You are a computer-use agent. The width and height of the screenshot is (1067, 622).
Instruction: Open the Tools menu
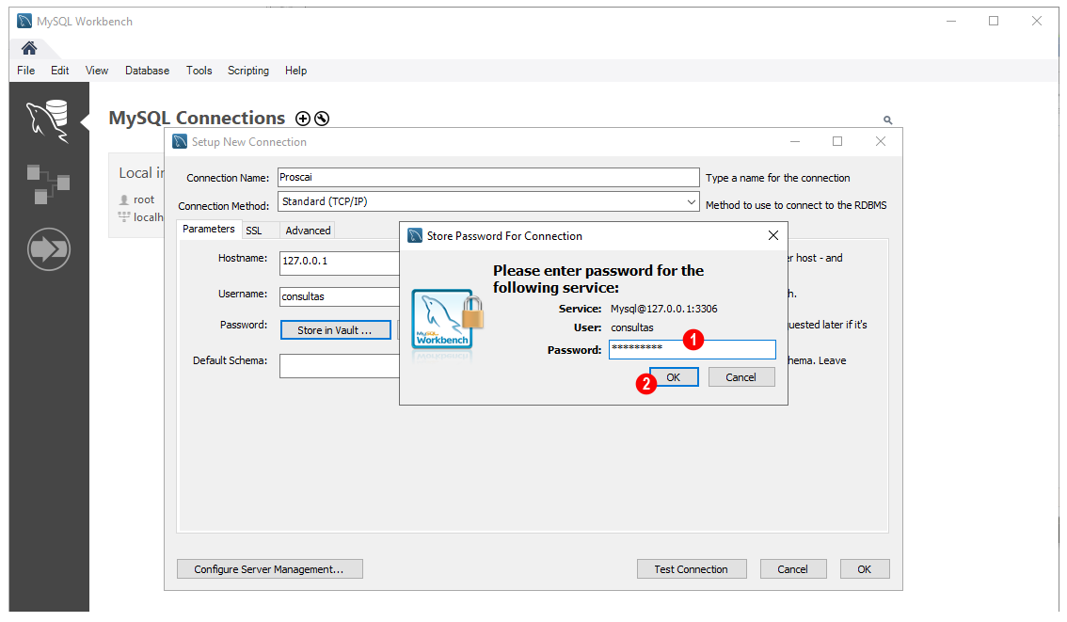click(x=199, y=71)
